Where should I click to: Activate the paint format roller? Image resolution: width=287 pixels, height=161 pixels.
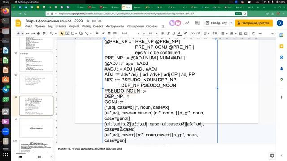coord(44,34)
